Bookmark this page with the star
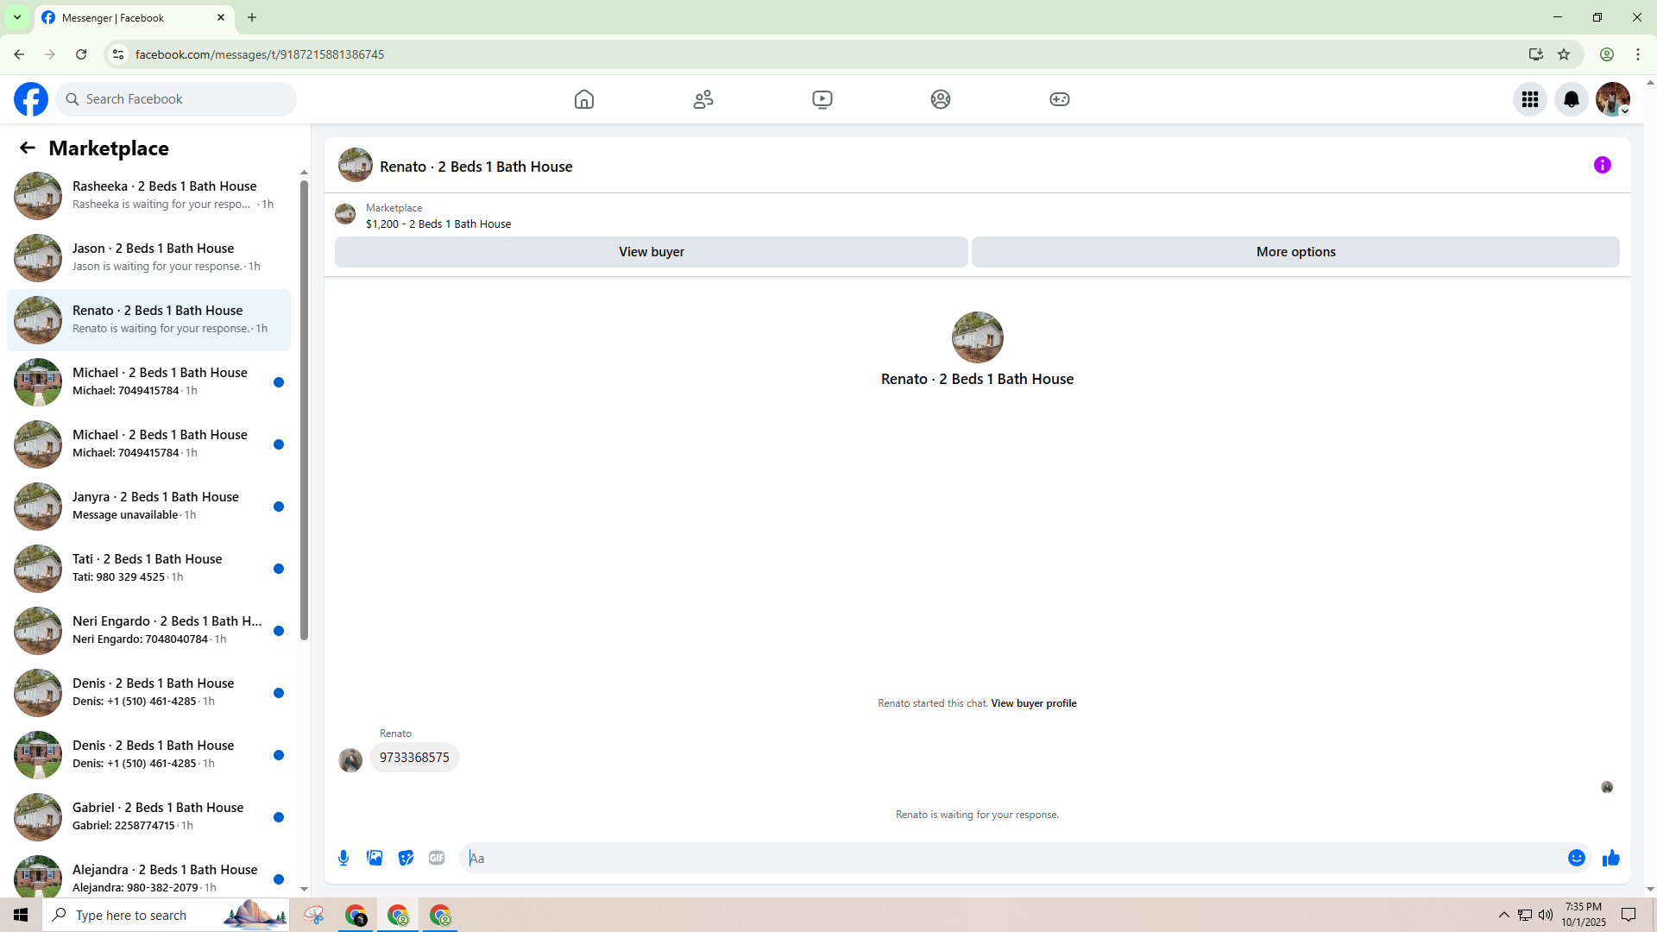This screenshot has width=1657, height=932. [x=1564, y=54]
